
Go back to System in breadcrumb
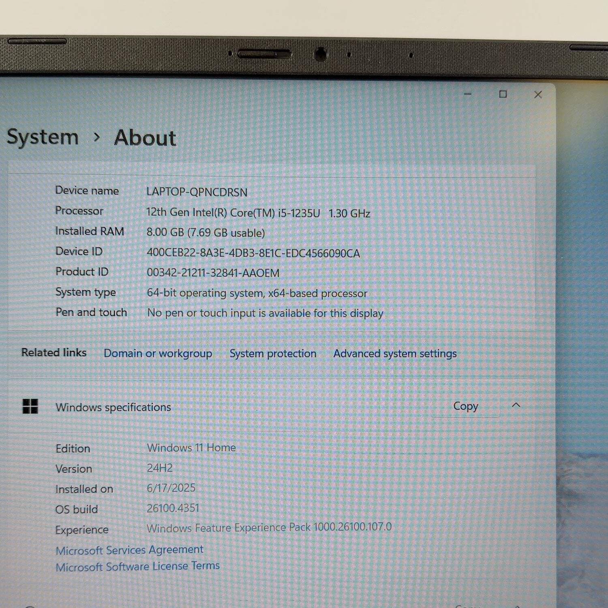pos(43,137)
